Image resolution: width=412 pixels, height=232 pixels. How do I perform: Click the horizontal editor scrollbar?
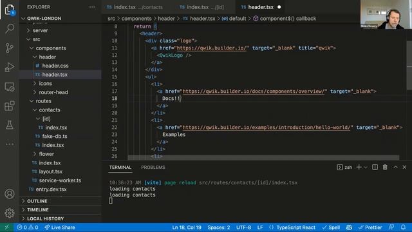coord(263,157)
